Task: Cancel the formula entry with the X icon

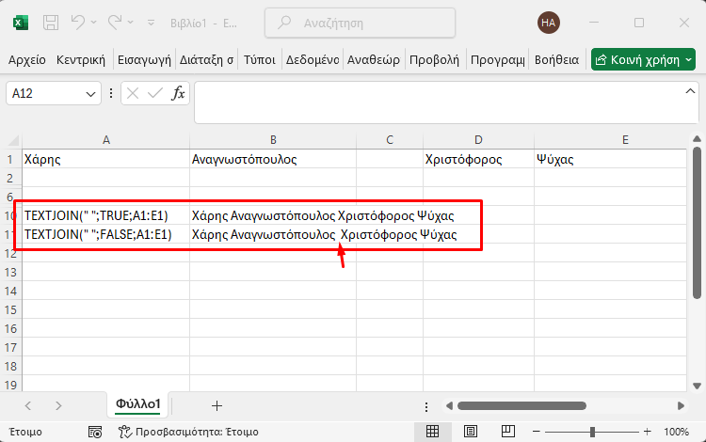Action: 133,93
